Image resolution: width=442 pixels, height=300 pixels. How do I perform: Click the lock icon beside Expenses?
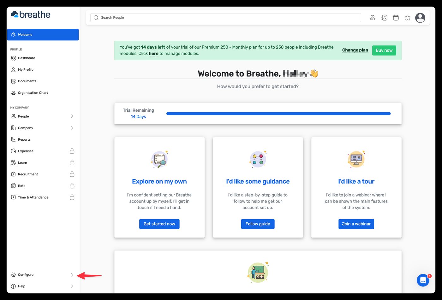[x=72, y=151]
